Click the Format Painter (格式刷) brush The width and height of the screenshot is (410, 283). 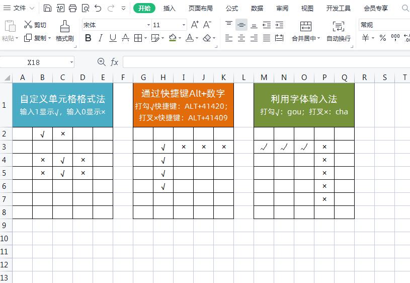(x=64, y=26)
